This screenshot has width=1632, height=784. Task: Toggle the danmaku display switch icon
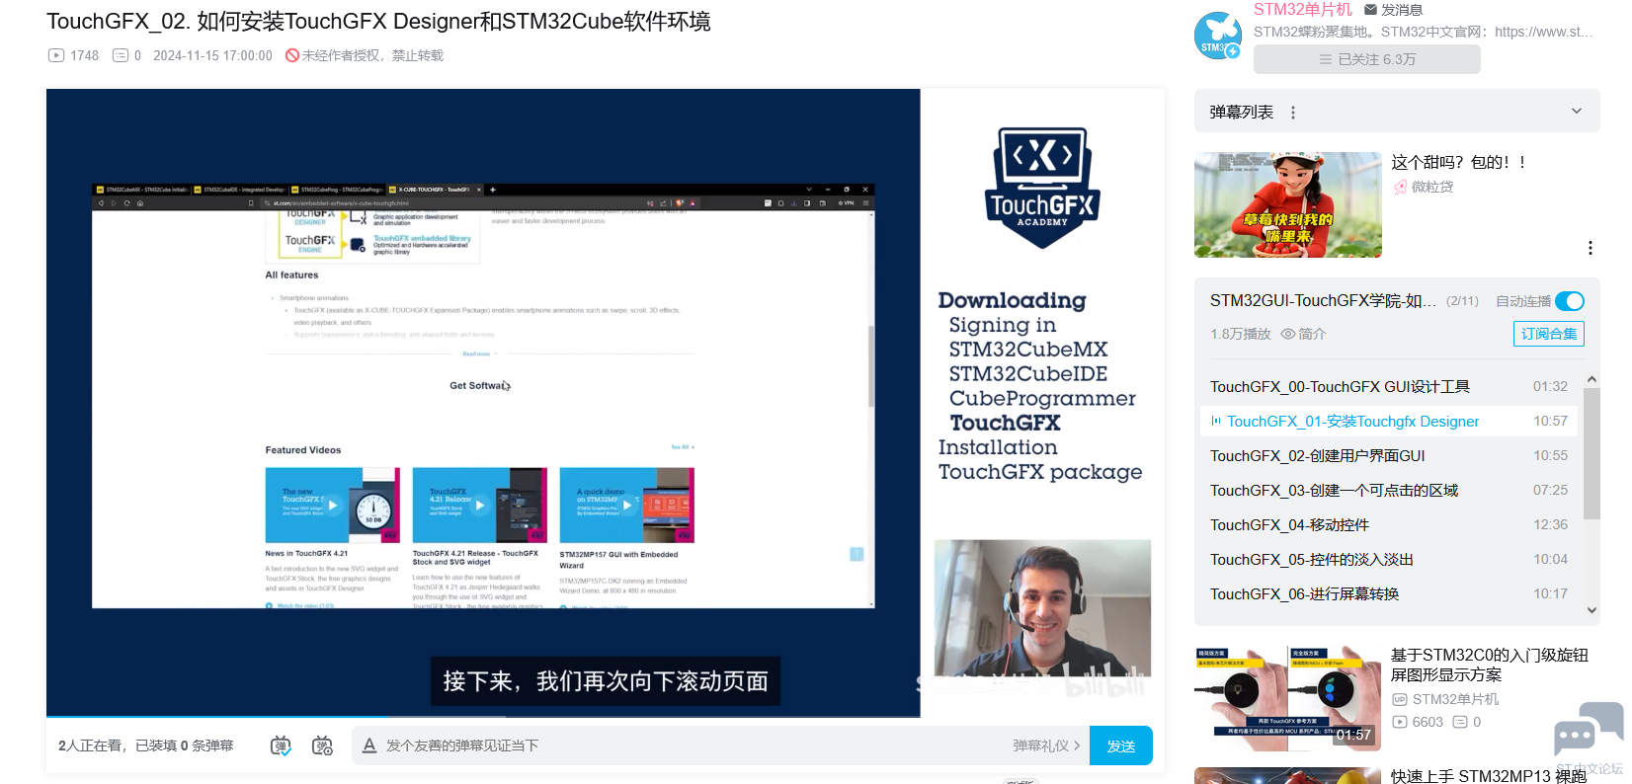point(281,745)
